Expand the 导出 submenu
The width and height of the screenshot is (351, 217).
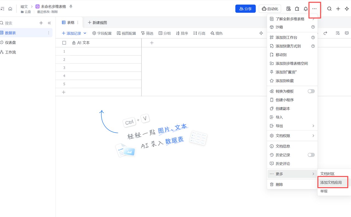[292, 126]
